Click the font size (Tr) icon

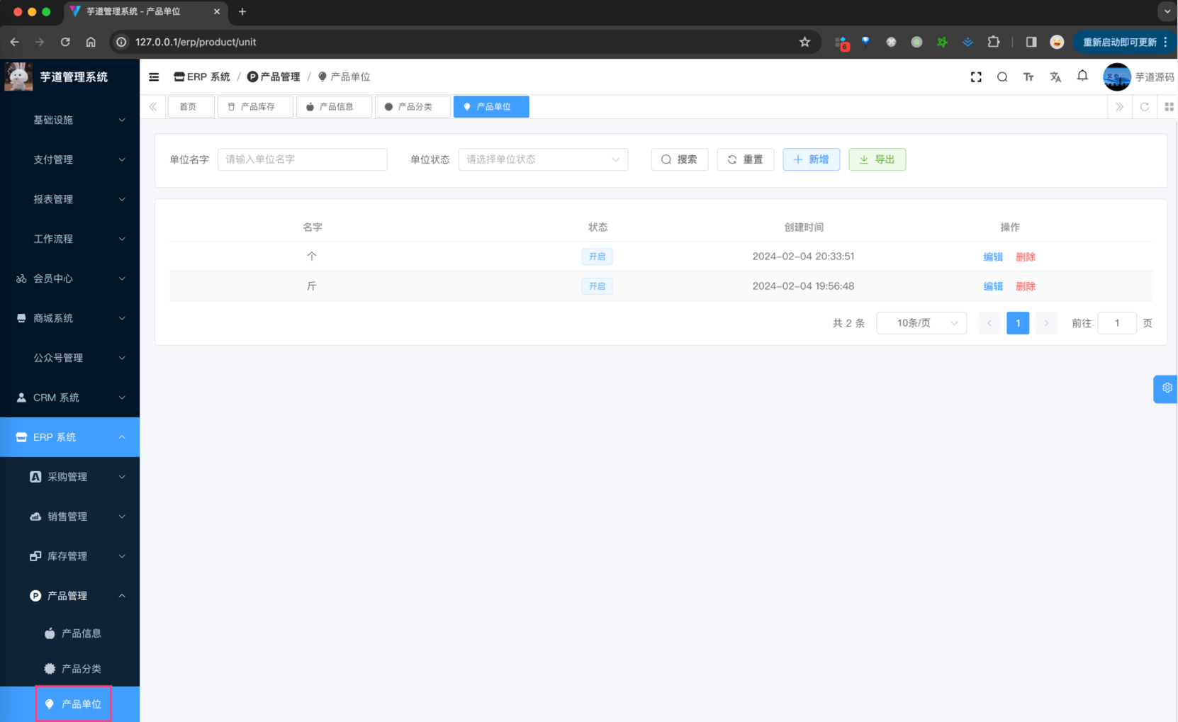(x=1028, y=77)
